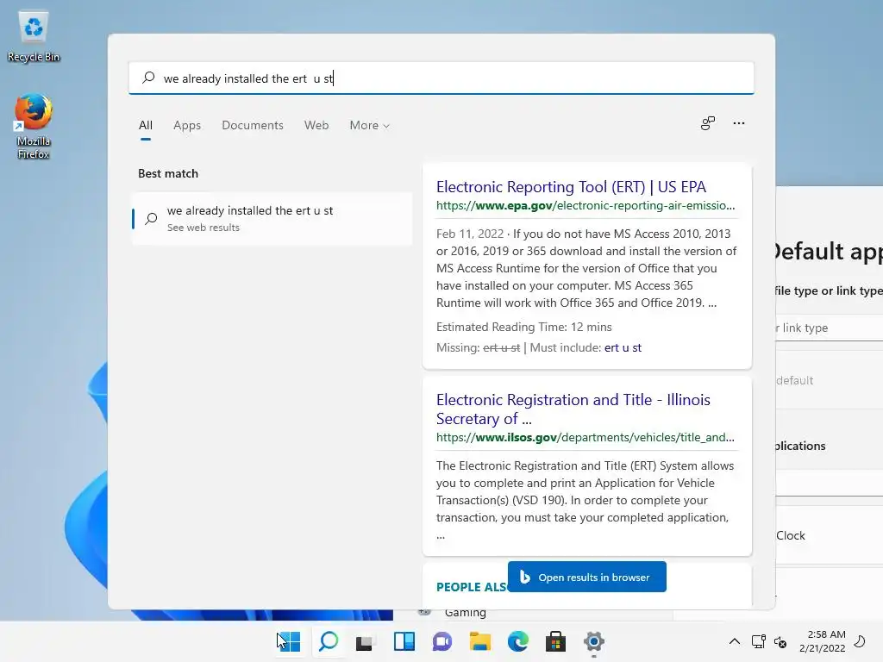Switch to the Apps search tab
This screenshot has height=662, width=883.
click(x=187, y=125)
